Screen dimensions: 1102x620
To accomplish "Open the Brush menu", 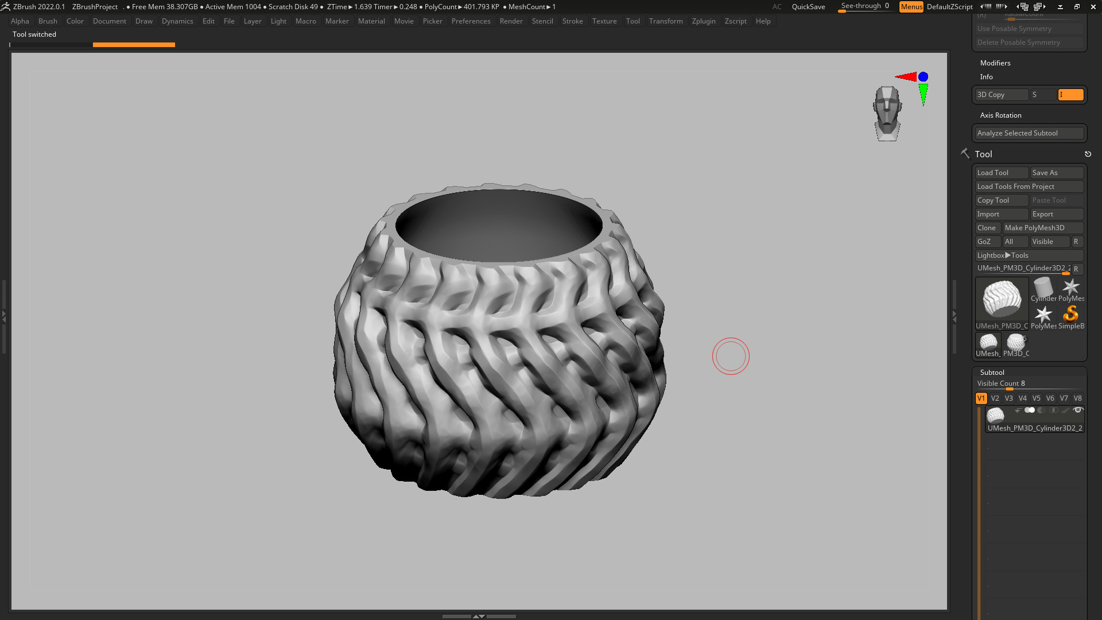I will click(x=48, y=21).
